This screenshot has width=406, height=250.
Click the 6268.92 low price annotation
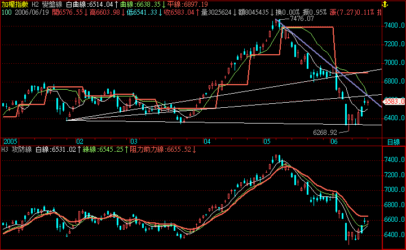[x=325, y=133]
